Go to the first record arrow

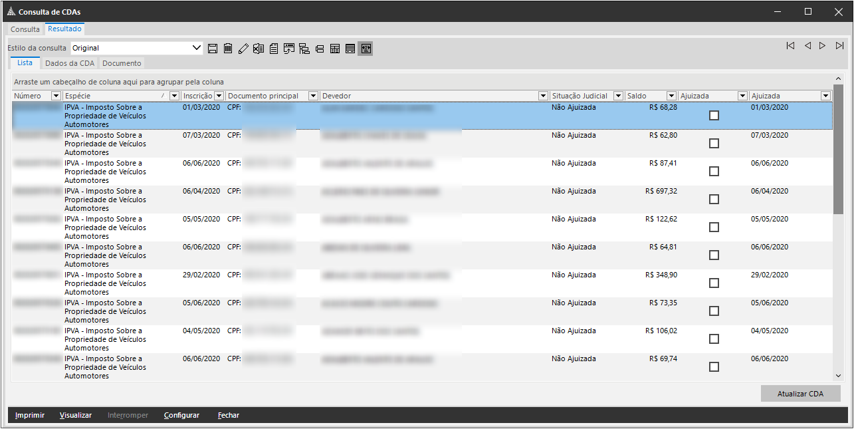click(790, 46)
